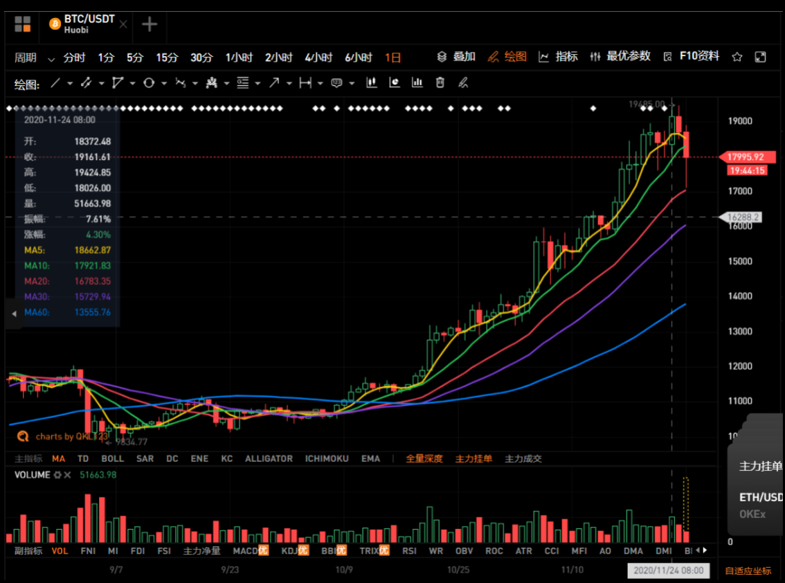Expand circle shape tool dropdown arrow
Image resolution: width=785 pixels, height=583 pixels.
click(163, 84)
